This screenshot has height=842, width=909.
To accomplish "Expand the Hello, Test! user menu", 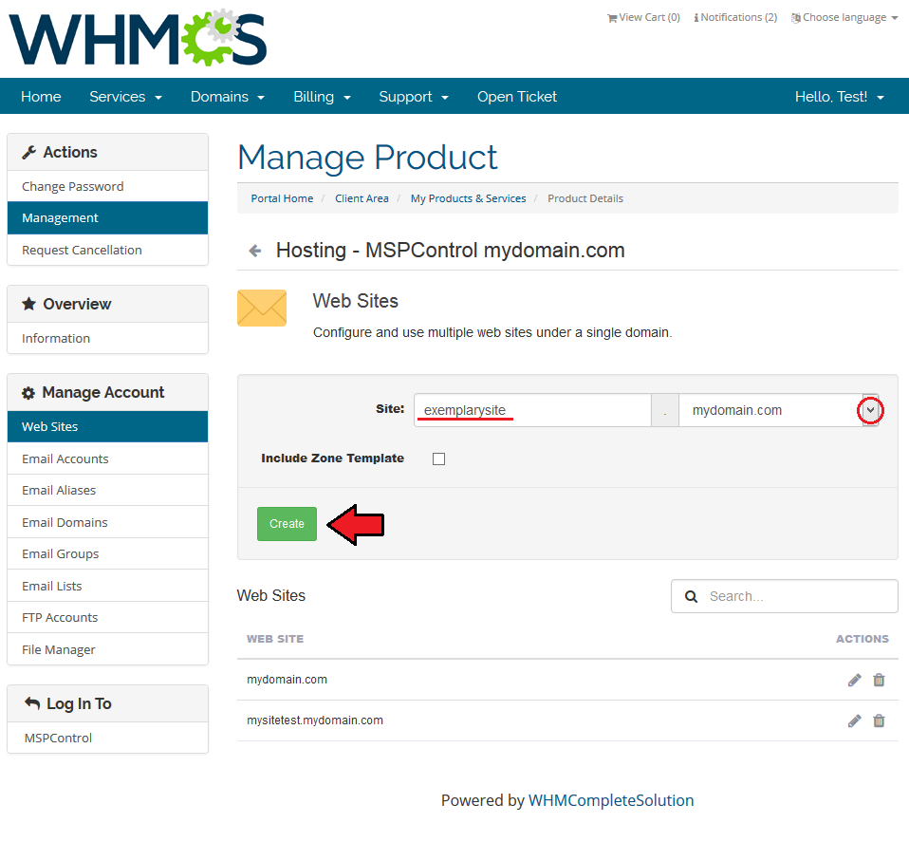I will 839,97.
